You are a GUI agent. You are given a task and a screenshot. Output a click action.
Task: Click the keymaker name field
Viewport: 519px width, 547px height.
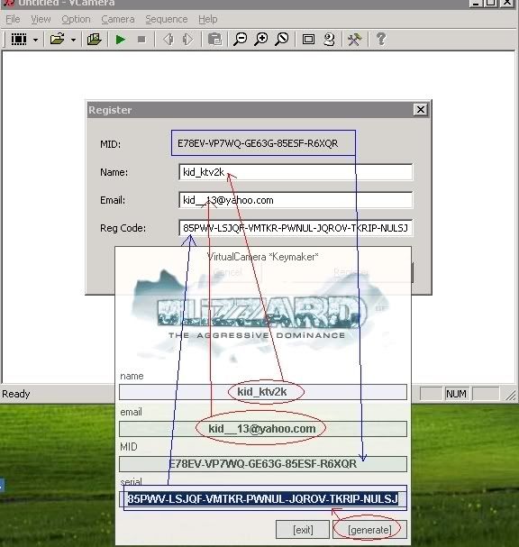coord(263,392)
